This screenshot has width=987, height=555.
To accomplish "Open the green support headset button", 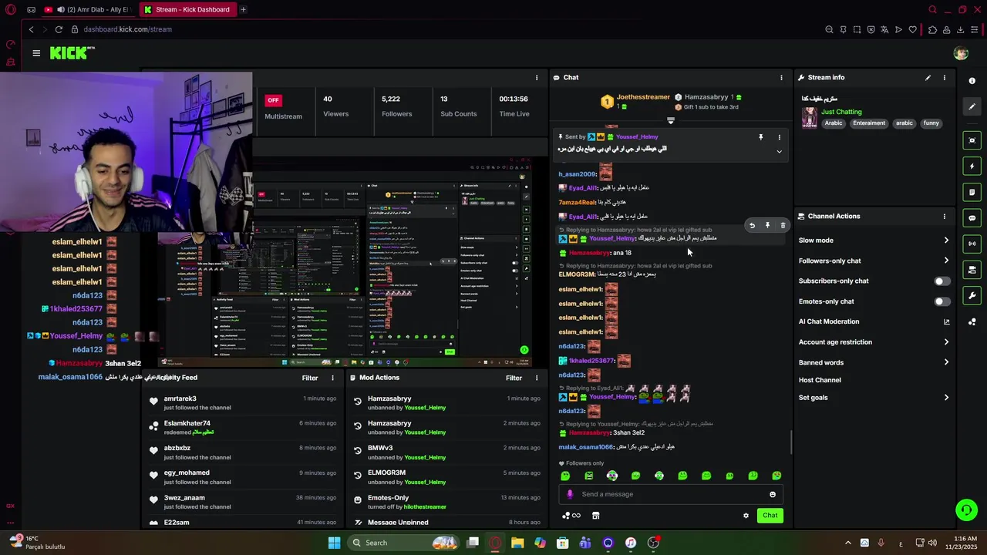I will pos(966,510).
